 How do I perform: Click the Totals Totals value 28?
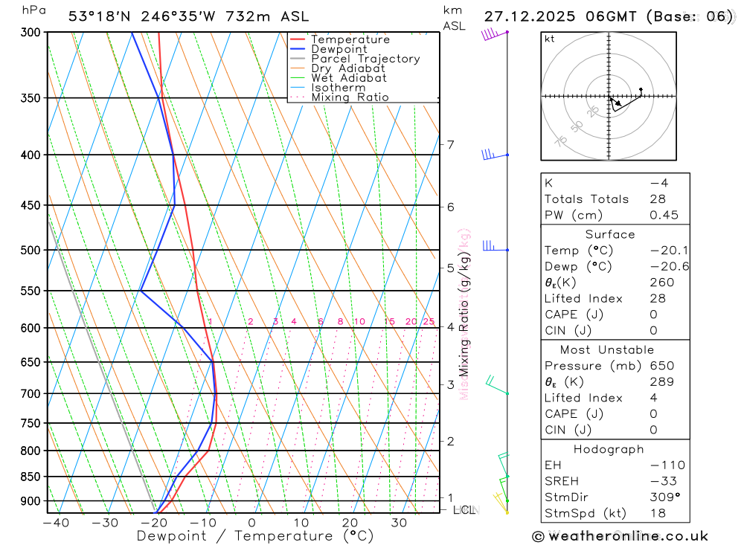658,199
